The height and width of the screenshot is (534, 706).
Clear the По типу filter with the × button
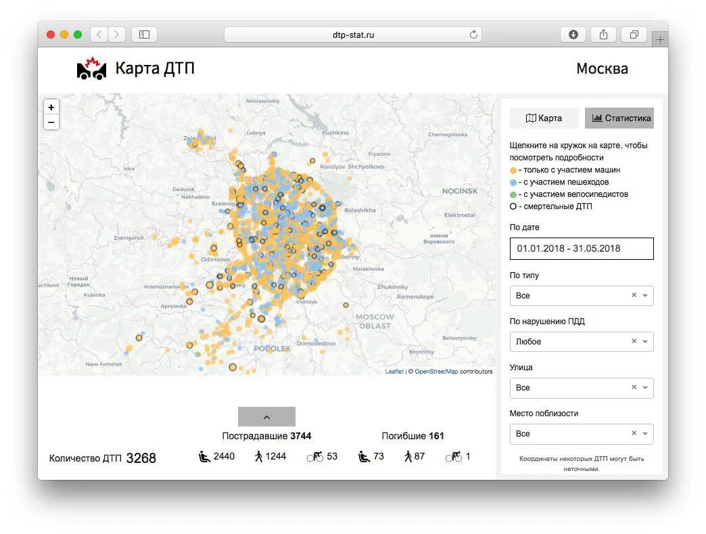(x=633, y=295)
